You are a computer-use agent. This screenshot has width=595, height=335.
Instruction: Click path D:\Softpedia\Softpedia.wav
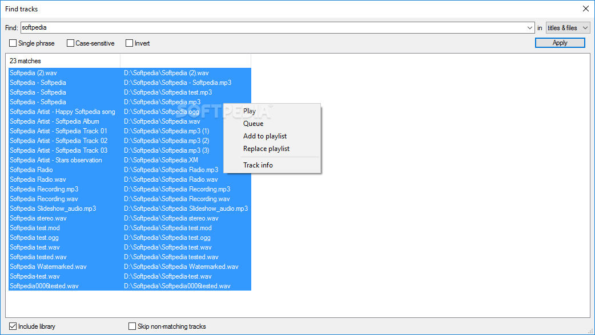162,121
